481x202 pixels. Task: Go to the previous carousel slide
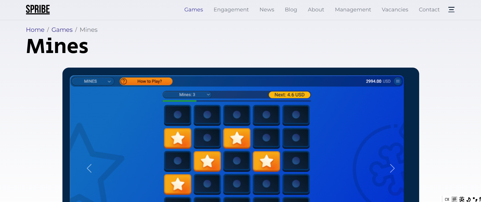tap(89, 168)
